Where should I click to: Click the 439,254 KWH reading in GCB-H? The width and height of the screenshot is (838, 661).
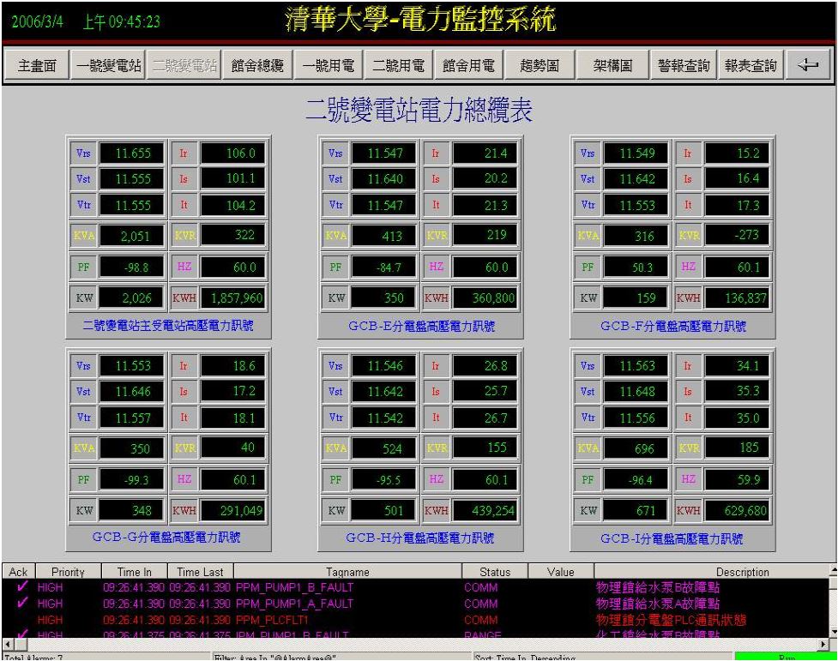click(485, 510)
